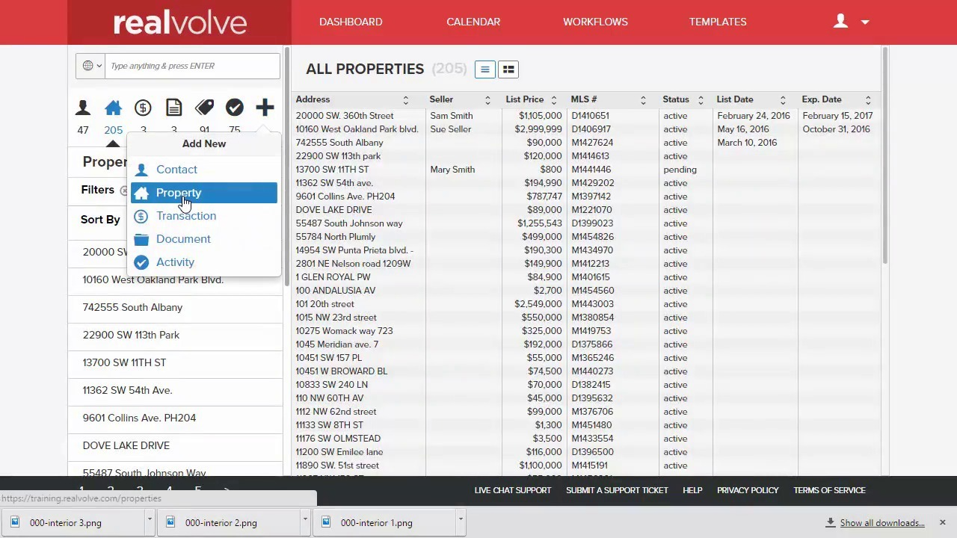Click the sidebar vertical scrollbar

point(286,166)
